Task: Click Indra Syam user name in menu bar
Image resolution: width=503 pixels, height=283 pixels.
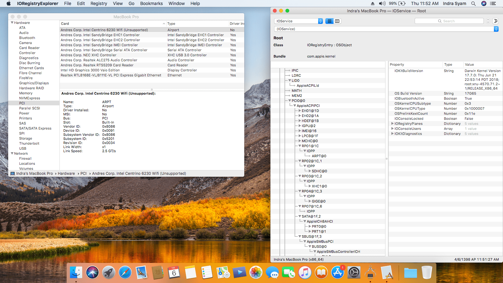Action: [x=455, y=3]
